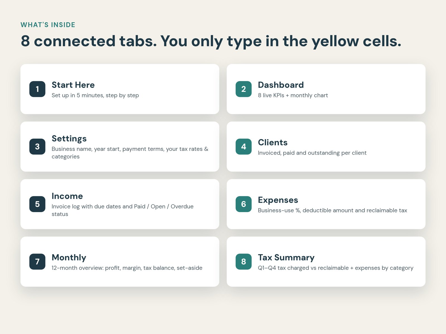This screenshot has height=334, width=446.
Task: Click the number 6 badge beside Expenses
Action: [244, 204]
